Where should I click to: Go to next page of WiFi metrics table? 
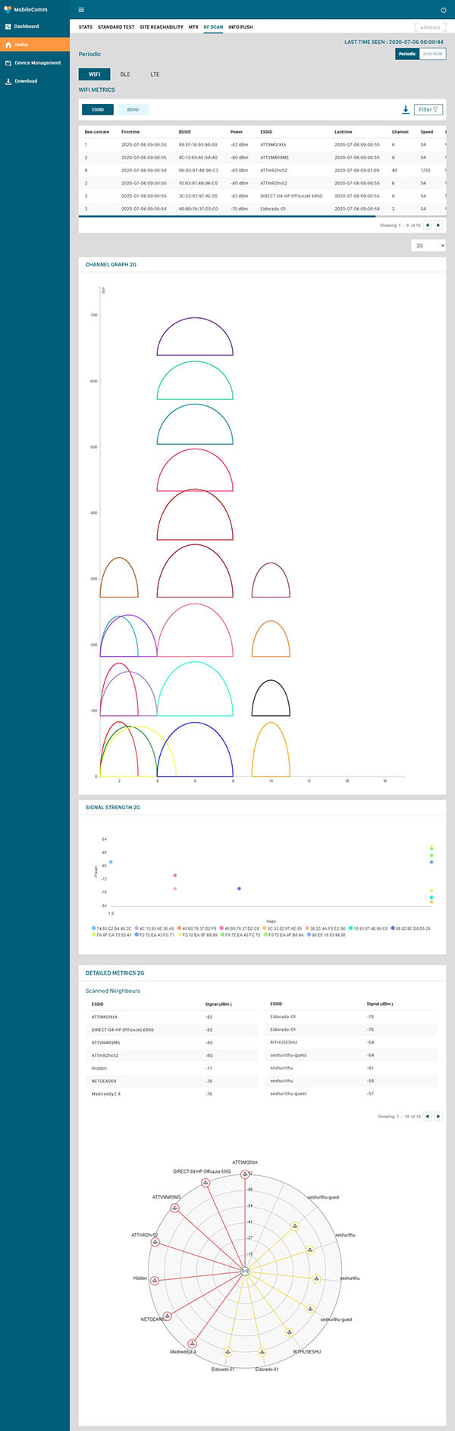(438, 225)
